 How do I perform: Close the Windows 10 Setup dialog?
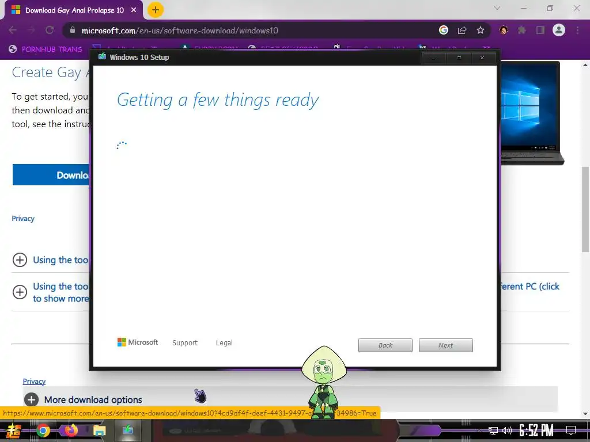[482, 58]
